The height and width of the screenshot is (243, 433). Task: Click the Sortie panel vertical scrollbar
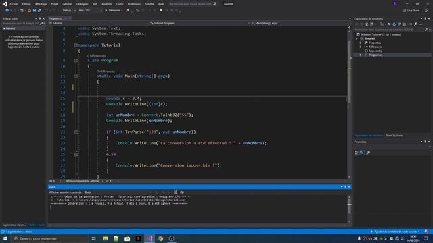[349, 209]
